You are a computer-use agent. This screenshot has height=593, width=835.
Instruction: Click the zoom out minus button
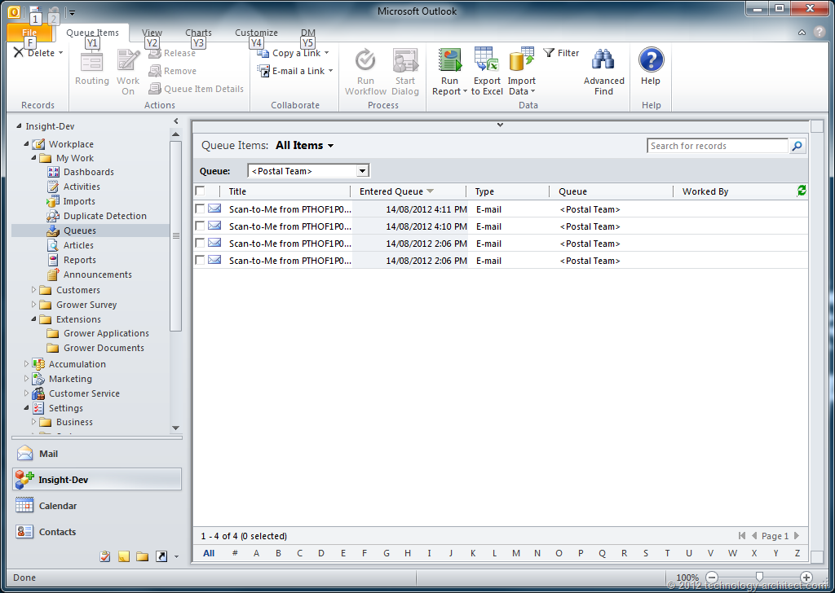click(712, 577)
